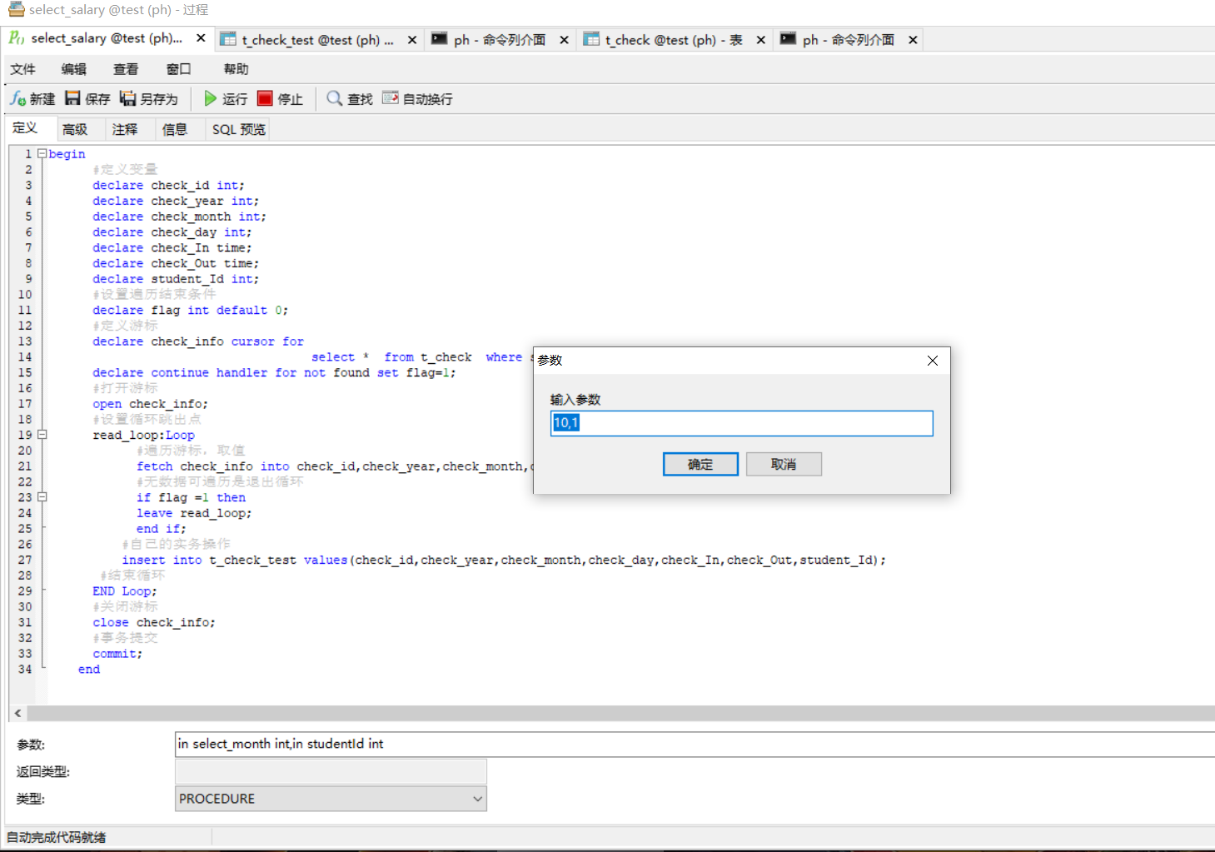Confirm parameters with 确定

700,464
